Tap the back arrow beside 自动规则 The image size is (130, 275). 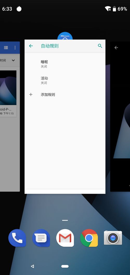coord(31,46)
